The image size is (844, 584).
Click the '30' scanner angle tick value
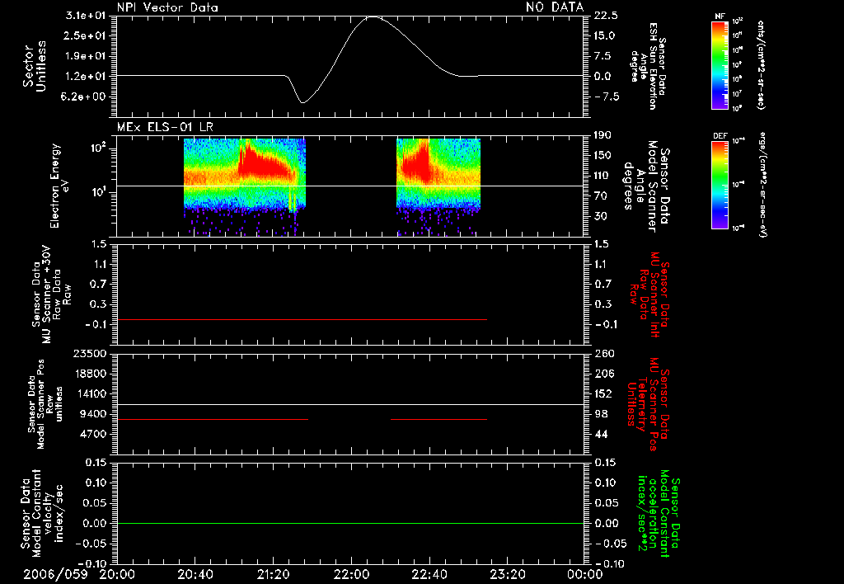coord(601,217)
